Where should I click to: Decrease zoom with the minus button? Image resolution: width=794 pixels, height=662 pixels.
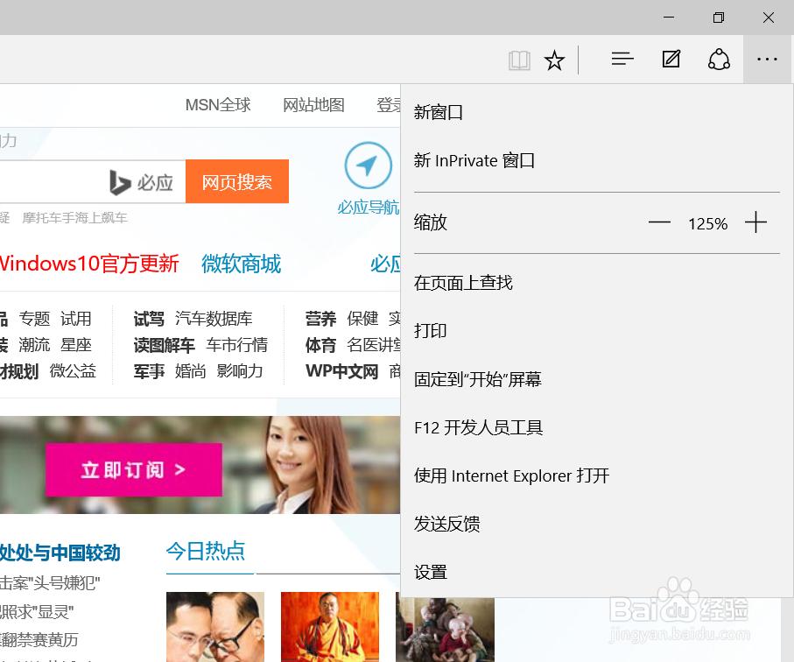tap(659, 222)
